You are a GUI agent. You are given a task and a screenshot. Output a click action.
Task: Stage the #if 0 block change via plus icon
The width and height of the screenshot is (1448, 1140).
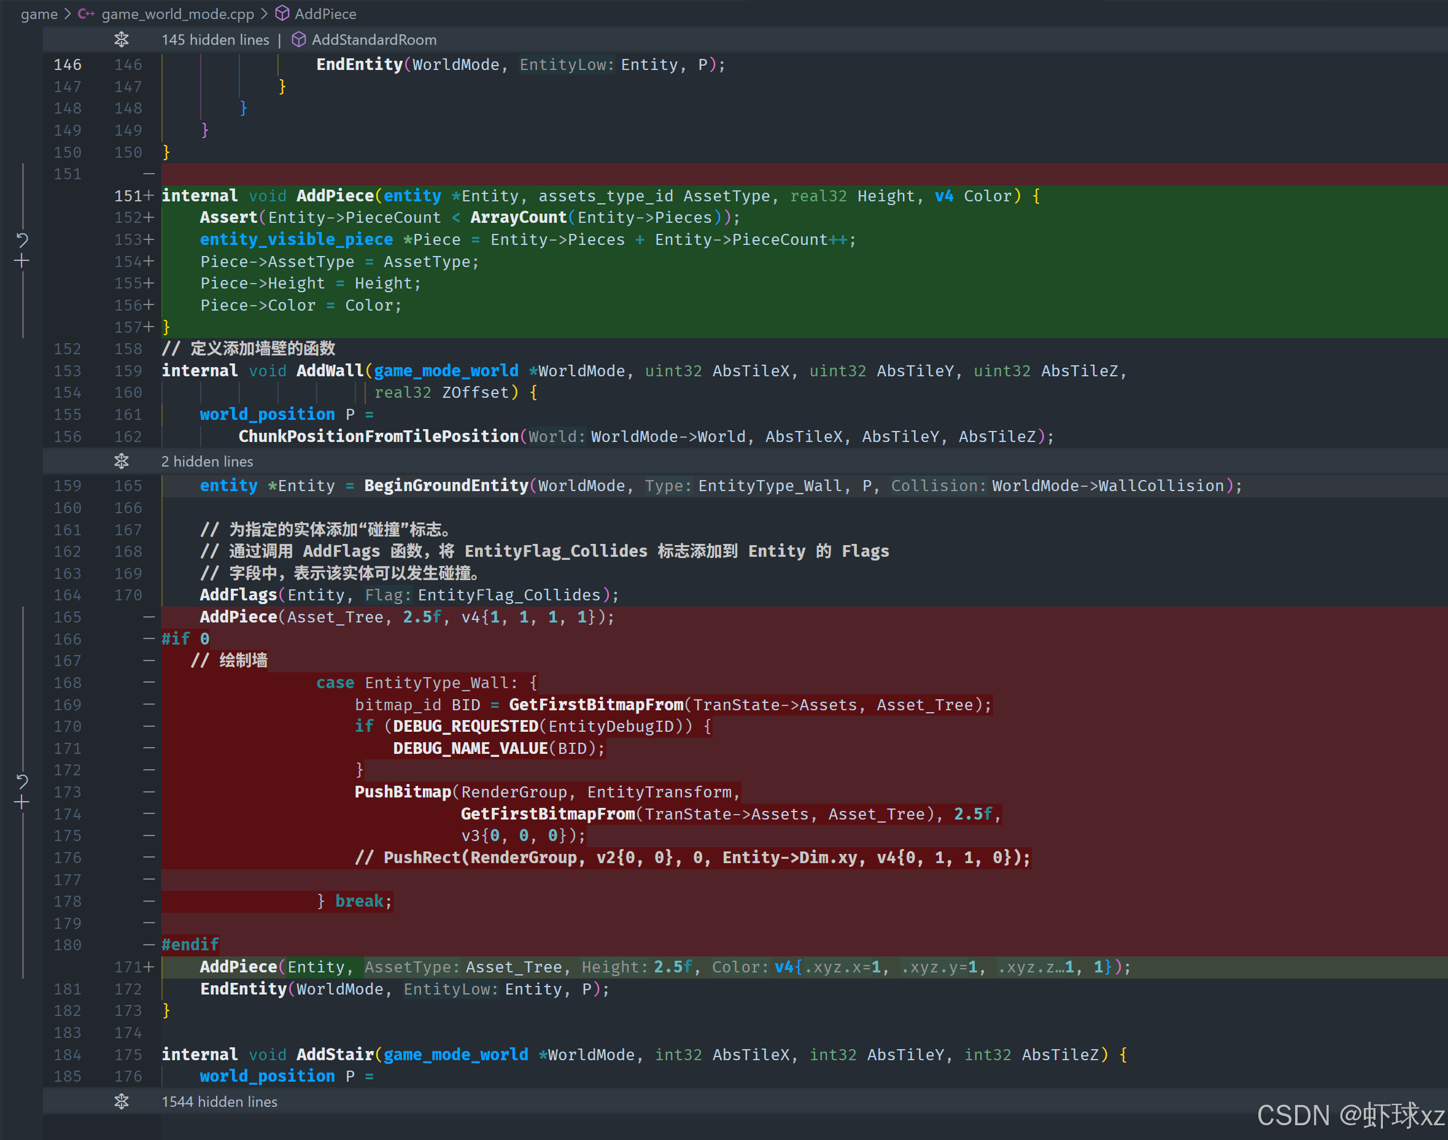click(x=22, y=802)
